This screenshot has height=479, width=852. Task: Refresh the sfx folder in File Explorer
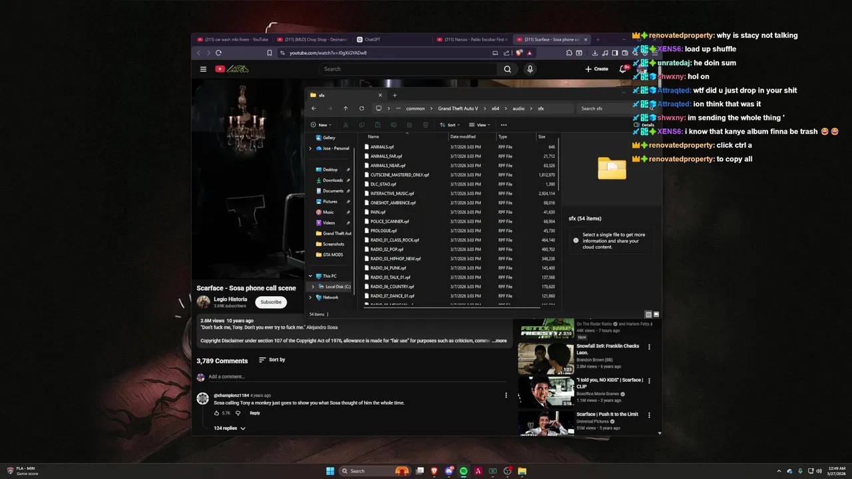[x=361, y=108]
